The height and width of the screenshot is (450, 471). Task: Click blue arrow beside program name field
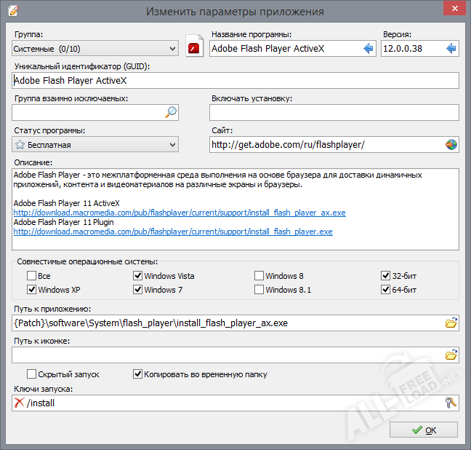pyautogui.click(x=369, y=49)
